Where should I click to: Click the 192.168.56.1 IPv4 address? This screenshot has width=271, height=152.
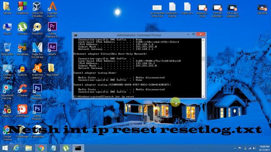pos(145,63)
